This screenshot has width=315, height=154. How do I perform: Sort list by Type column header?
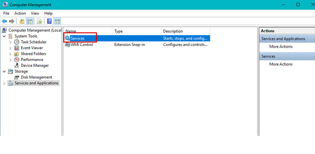click(137, 31)
